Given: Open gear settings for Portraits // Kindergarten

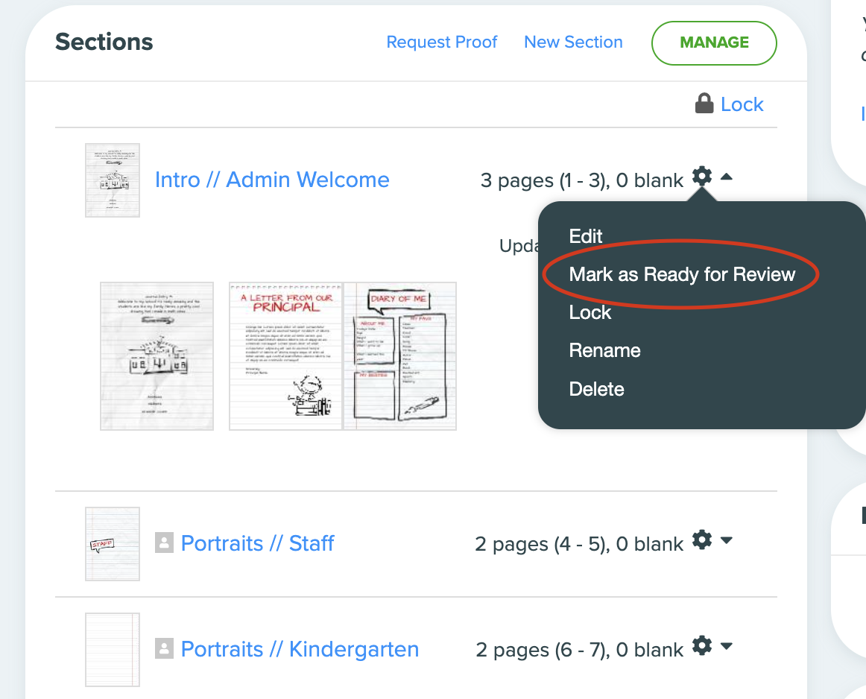Looking at the screenshot, I should point(702,645).
